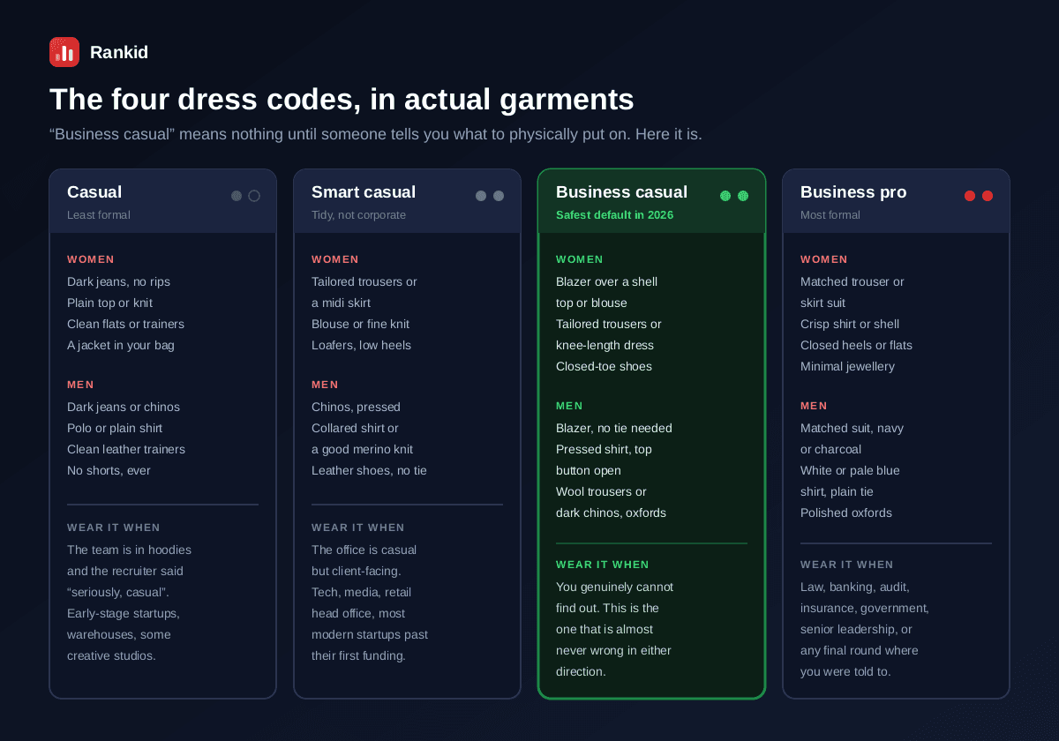
Task: Click the first grey dot on Smart casual card
Action: point(481,196)
